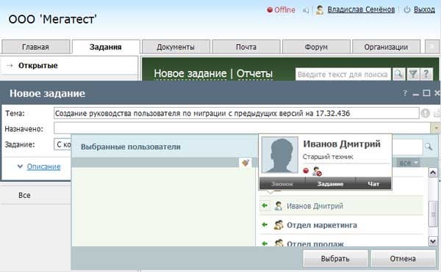
Task: Click the Отмена button
Action: 403,259
